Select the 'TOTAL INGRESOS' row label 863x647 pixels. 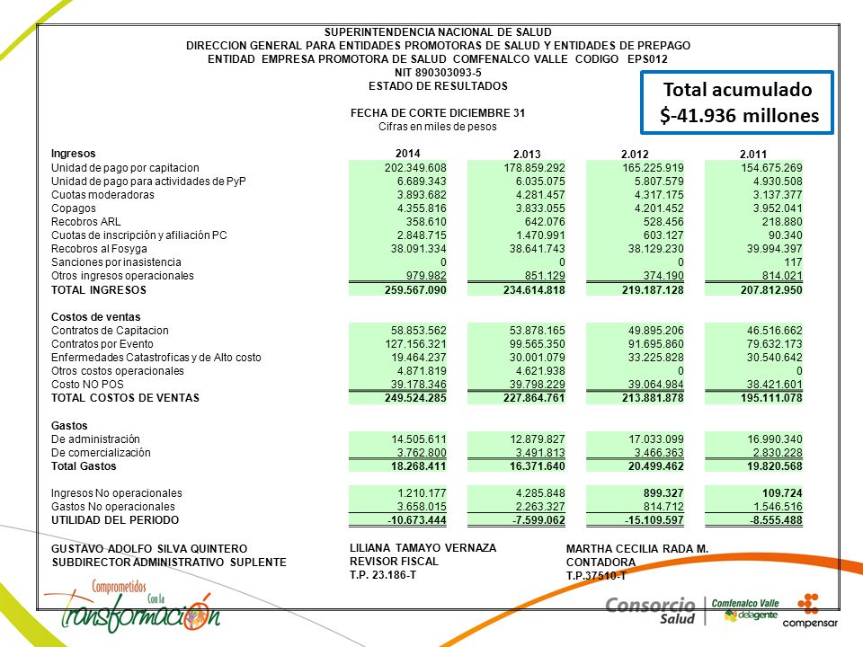(x=99, y=290)
